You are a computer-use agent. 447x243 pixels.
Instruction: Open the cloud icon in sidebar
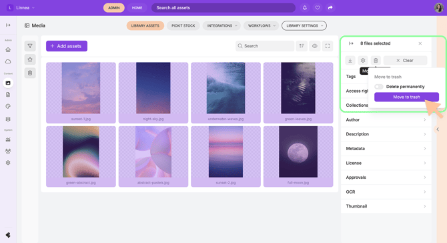coord(8,61)
